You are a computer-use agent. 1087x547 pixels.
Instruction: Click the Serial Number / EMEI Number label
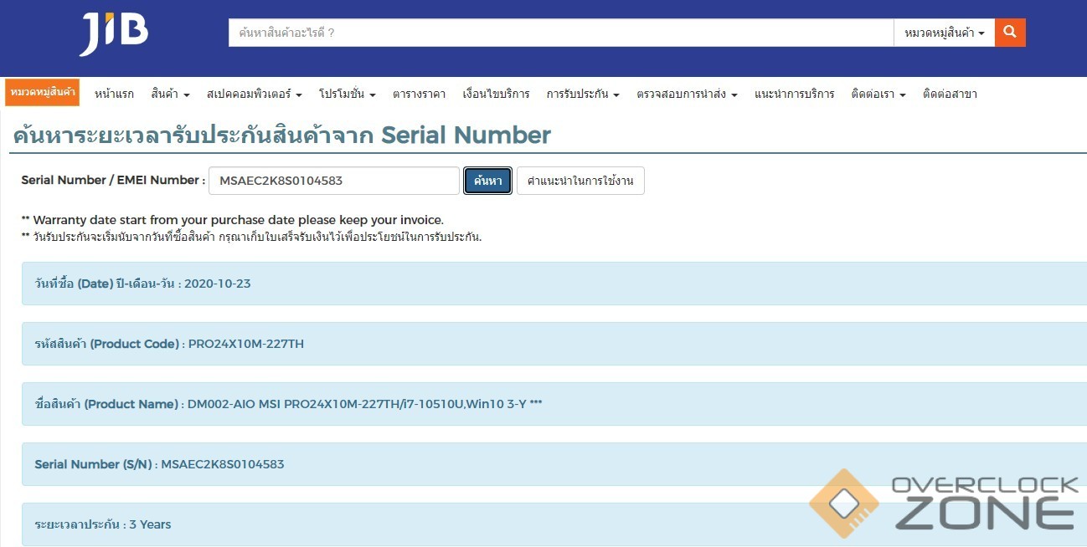113,180
